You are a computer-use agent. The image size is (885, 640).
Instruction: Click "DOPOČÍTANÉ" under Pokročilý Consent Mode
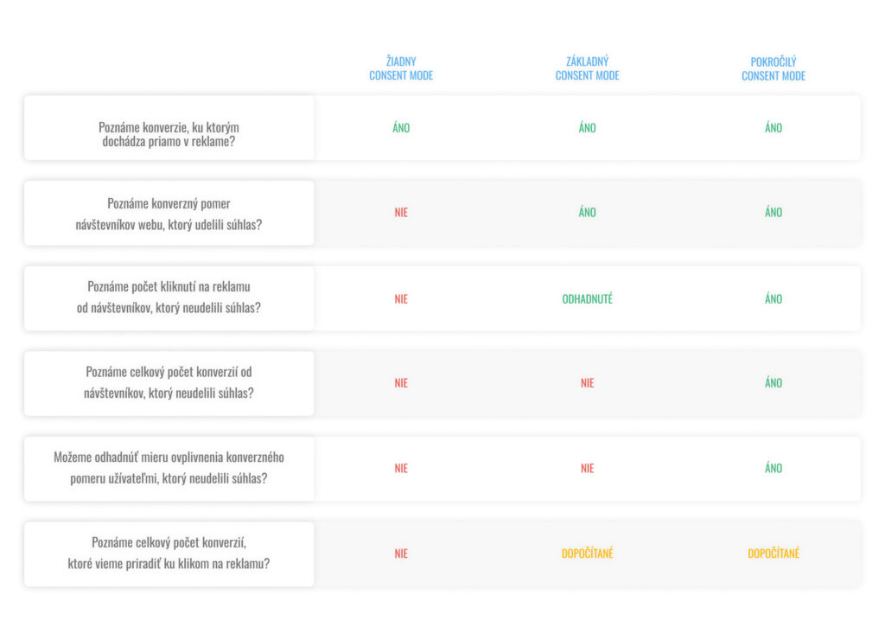pos(774,554)
